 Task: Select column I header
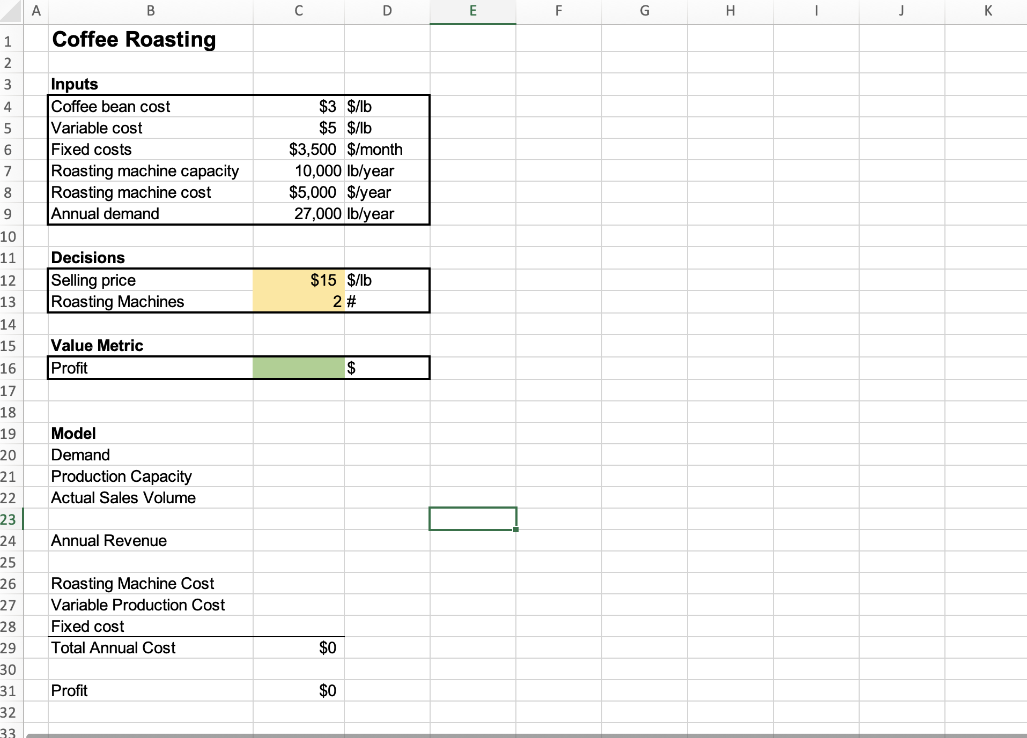click(816, 11)
